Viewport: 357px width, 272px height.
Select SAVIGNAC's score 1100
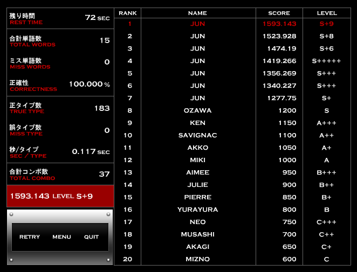coord(287,135)
